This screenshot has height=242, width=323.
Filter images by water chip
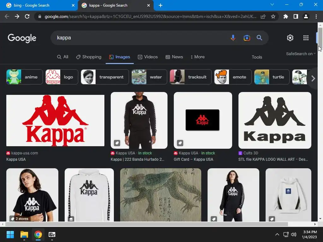[149, 77]
